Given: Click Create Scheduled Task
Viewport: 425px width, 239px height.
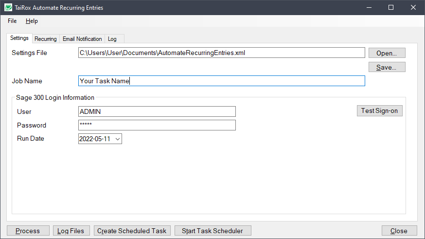Looking at the screenshot, I should coord(132,231).
